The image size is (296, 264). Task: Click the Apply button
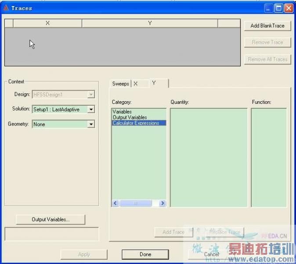(84, 254)
